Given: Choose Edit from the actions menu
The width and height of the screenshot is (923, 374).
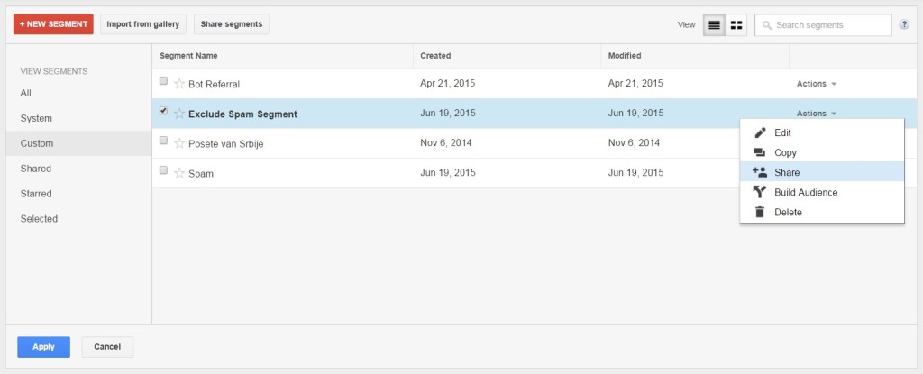Looking at the screenshot, I should 782,132.
